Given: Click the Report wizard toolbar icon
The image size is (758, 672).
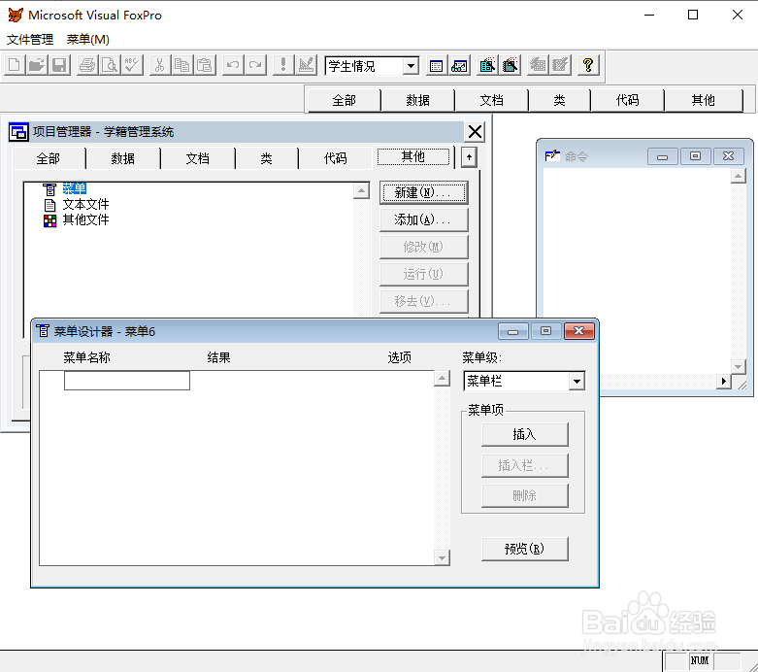Looking at the screenshot, I should (510, 65).
